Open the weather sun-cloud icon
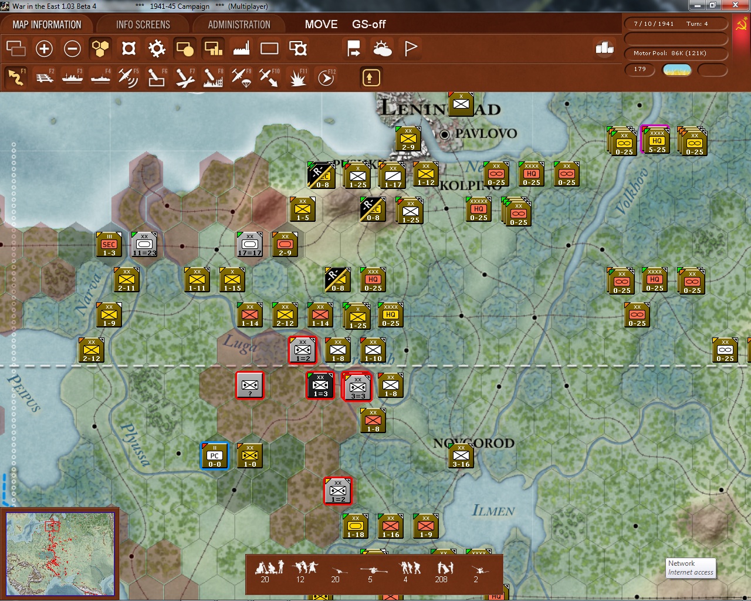The width and height of the screenshot is (751, 601). [382, 48]
